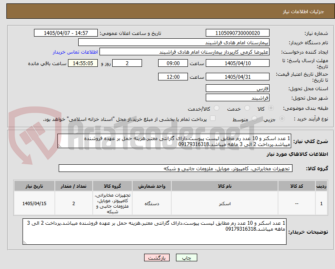Screen dimensions: 335x269
Task: Click the delivery province field فارس
Action: pyautogui.click(x=237, y=88)
